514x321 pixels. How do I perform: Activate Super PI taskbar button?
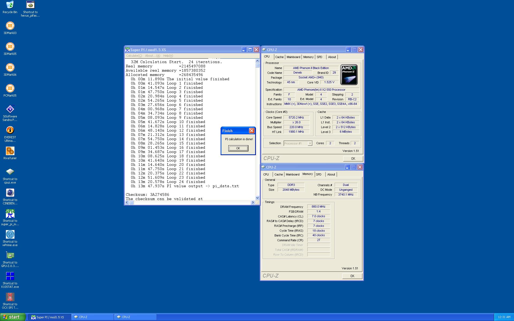[50, 317]
